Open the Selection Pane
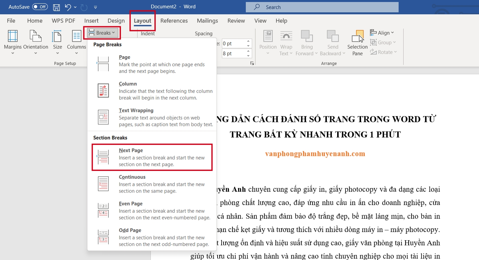This screenshot has width=479, height=260. 357,43
